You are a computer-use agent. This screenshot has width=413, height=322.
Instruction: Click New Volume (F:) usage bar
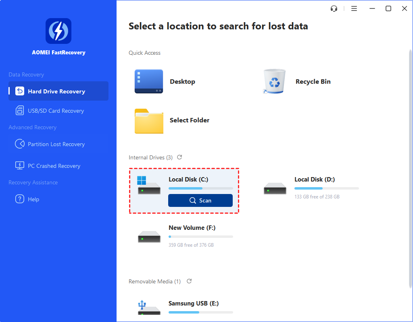tap(201, 237)
